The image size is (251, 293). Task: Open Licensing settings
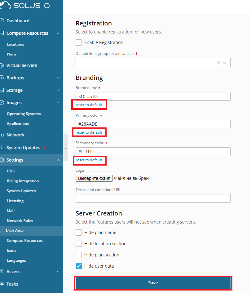[x=15, y=201]
